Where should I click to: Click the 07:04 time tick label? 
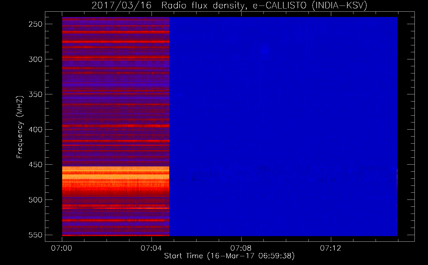coord(151,248)
